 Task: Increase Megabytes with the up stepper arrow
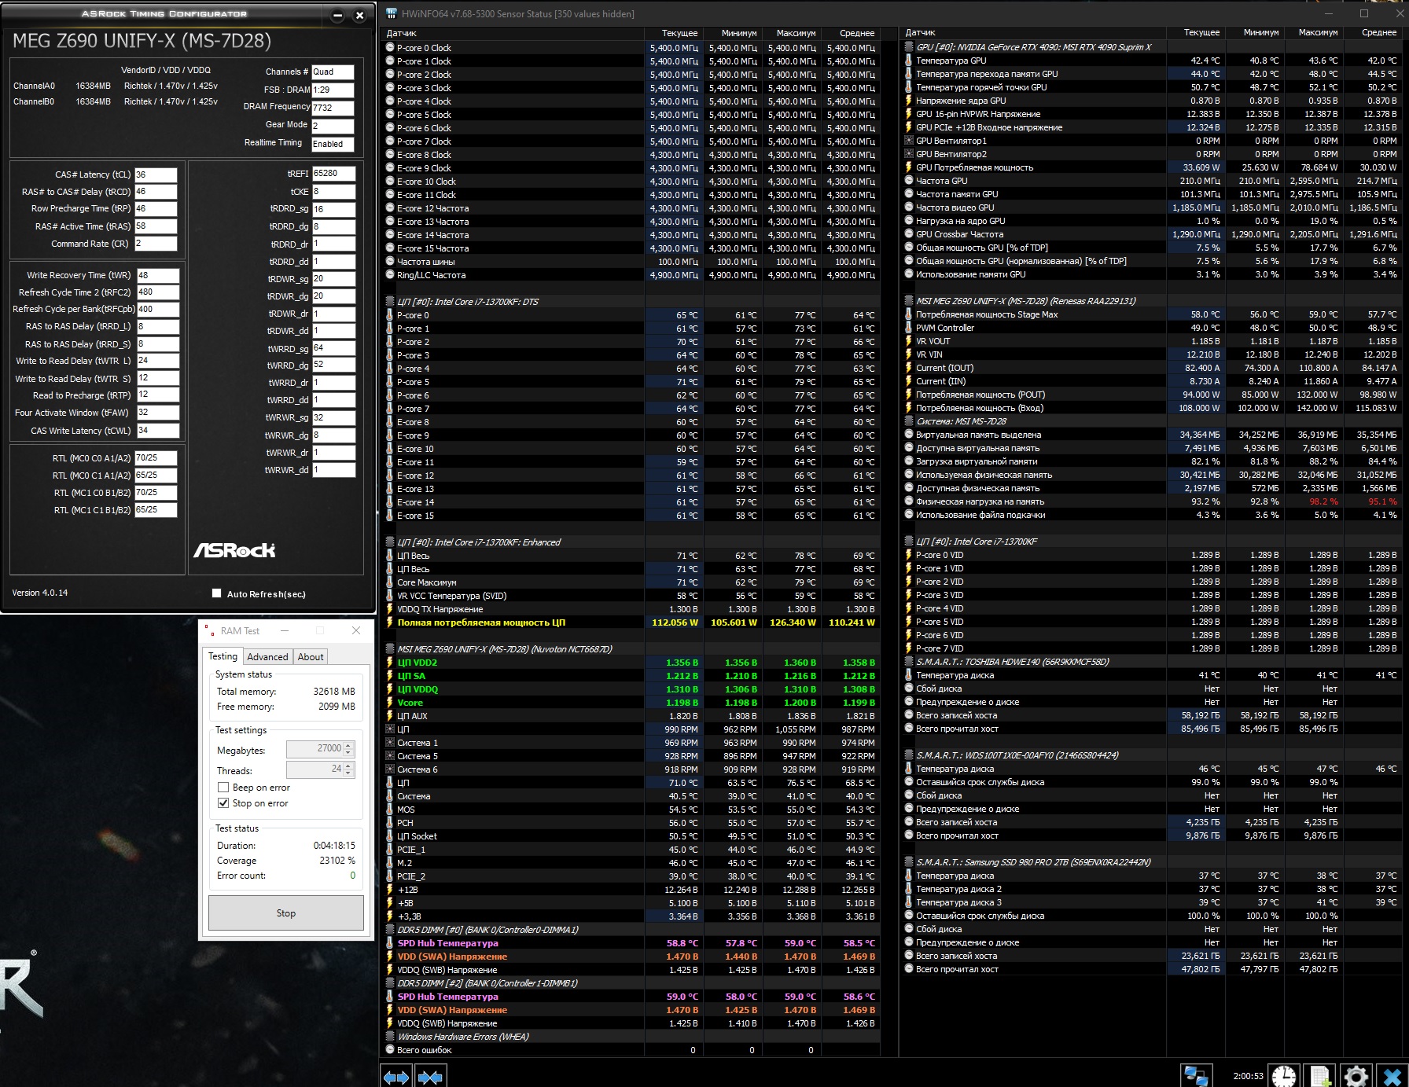pos(348,745)
